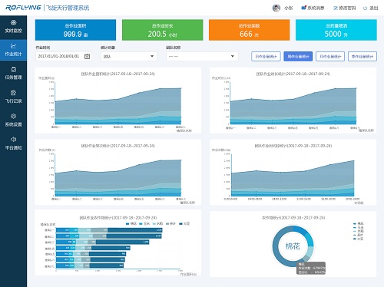Expand the 团队名称 dropdown
384x287 pixels.
202,56
